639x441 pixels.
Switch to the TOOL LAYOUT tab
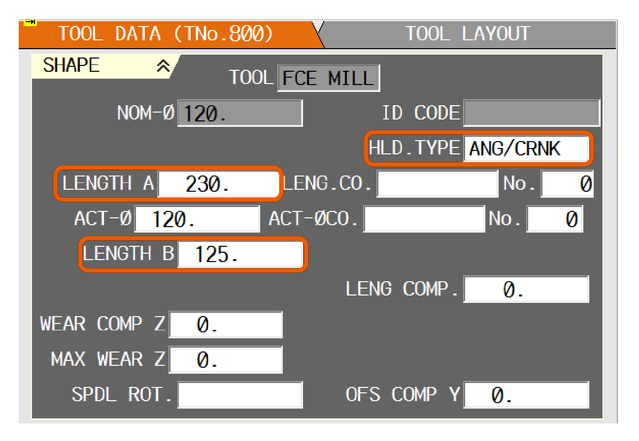pyautogui.click(x=467, y=34)
